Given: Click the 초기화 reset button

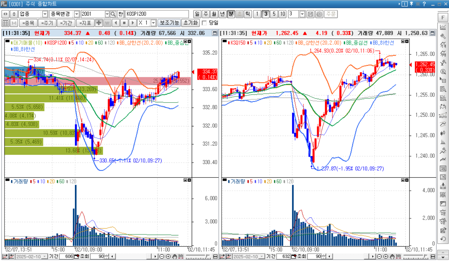Looking at the screenshot, I should coord(190,23).
